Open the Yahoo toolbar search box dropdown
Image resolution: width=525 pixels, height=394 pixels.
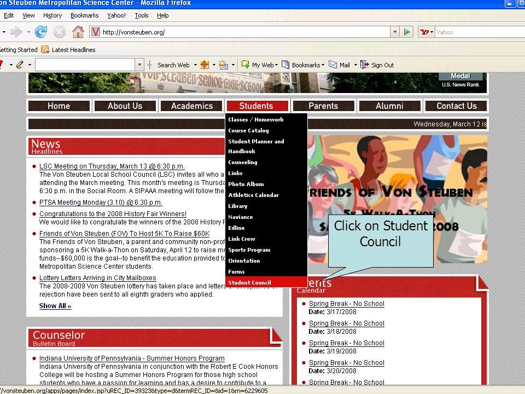139,65
